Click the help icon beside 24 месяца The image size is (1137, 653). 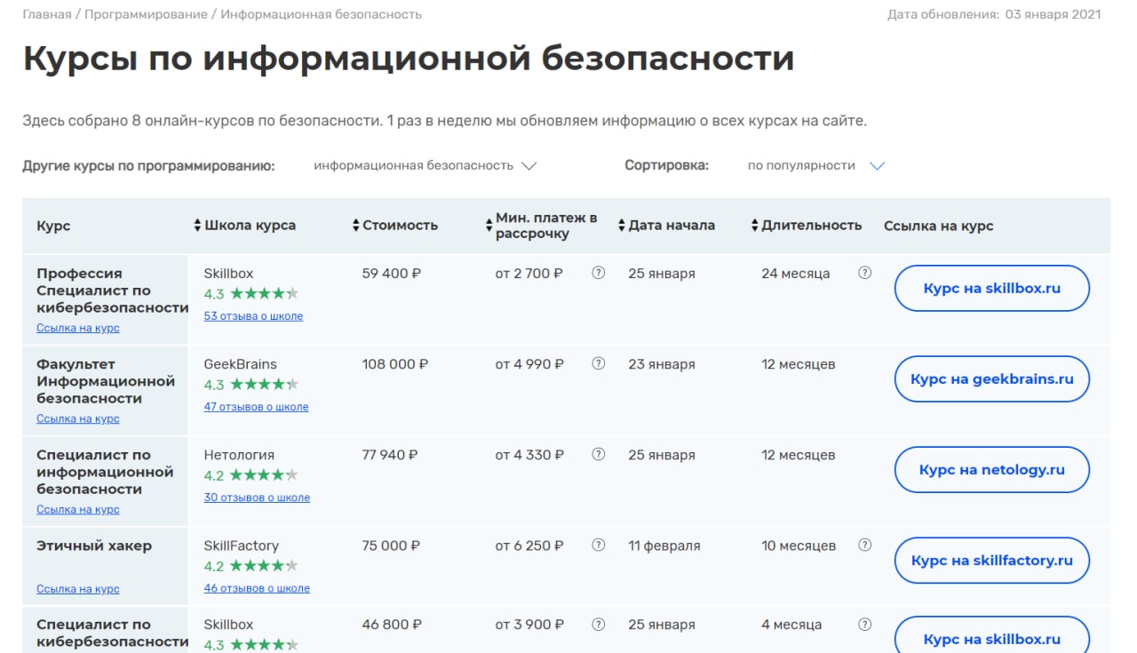click(864, 273)
